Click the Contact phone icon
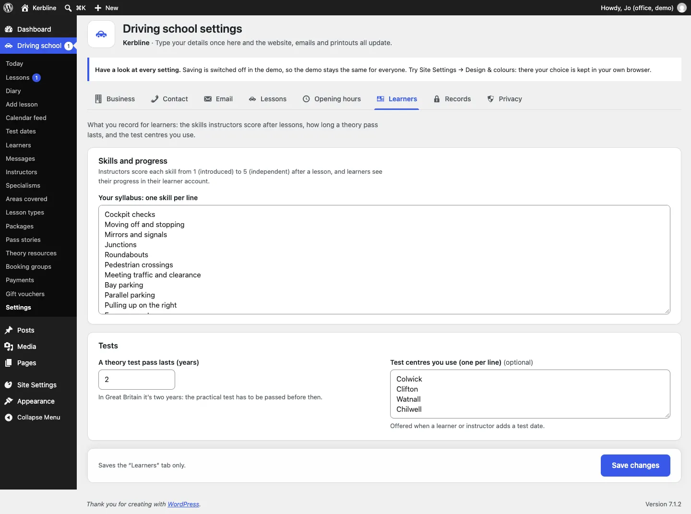The image size is (691, 514). point(155,99)
